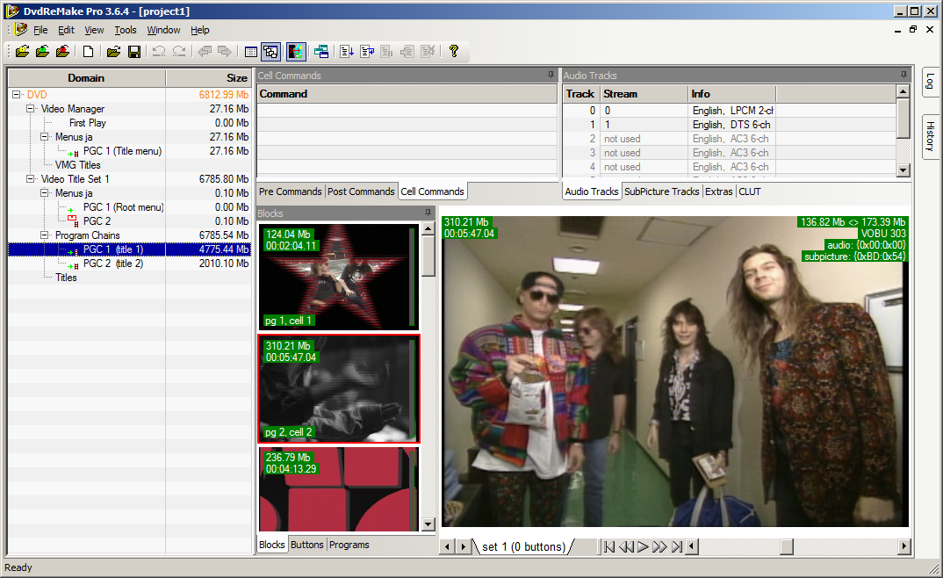Toggle pin on Audio Tracks panel

(903, 76)
